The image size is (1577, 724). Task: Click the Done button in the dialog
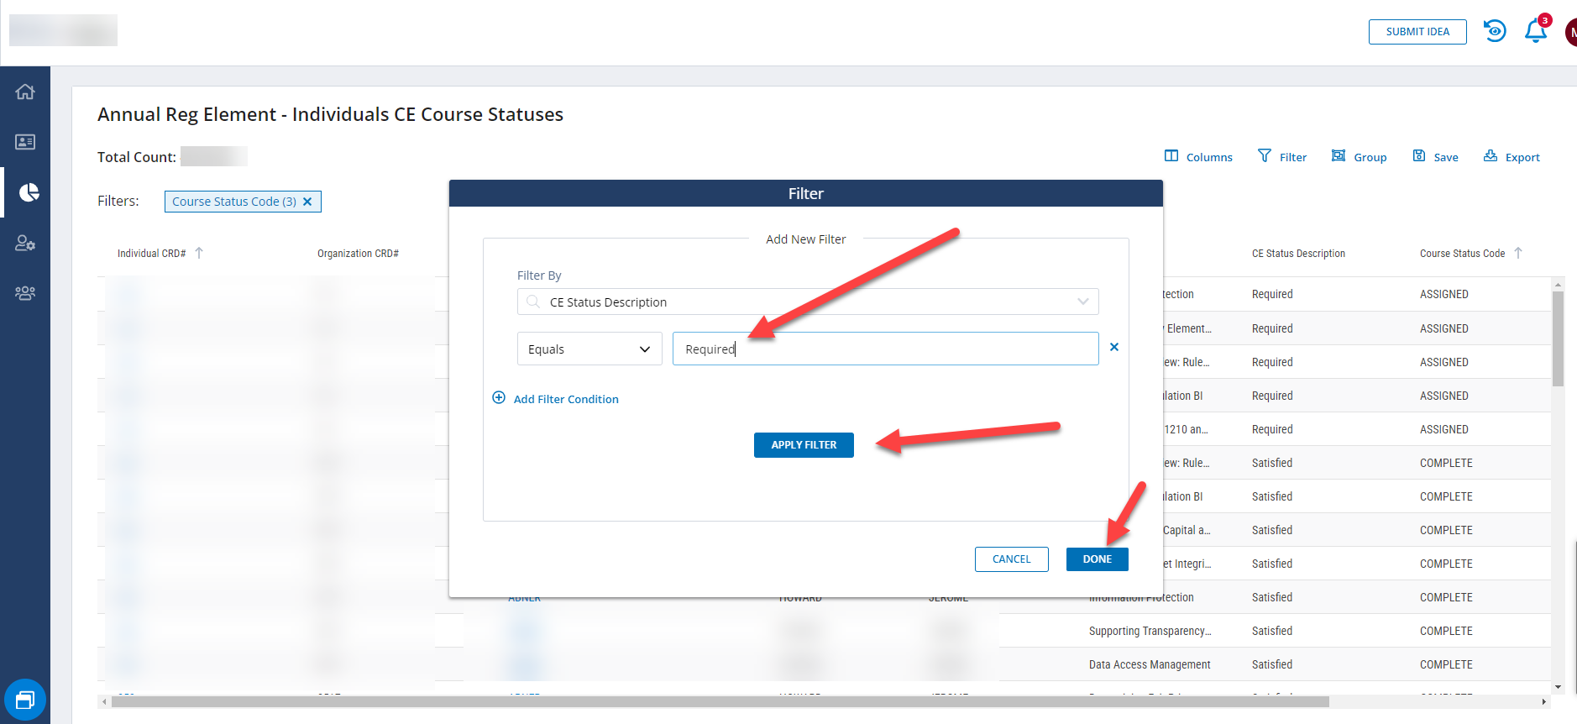tap(1097, 559)
